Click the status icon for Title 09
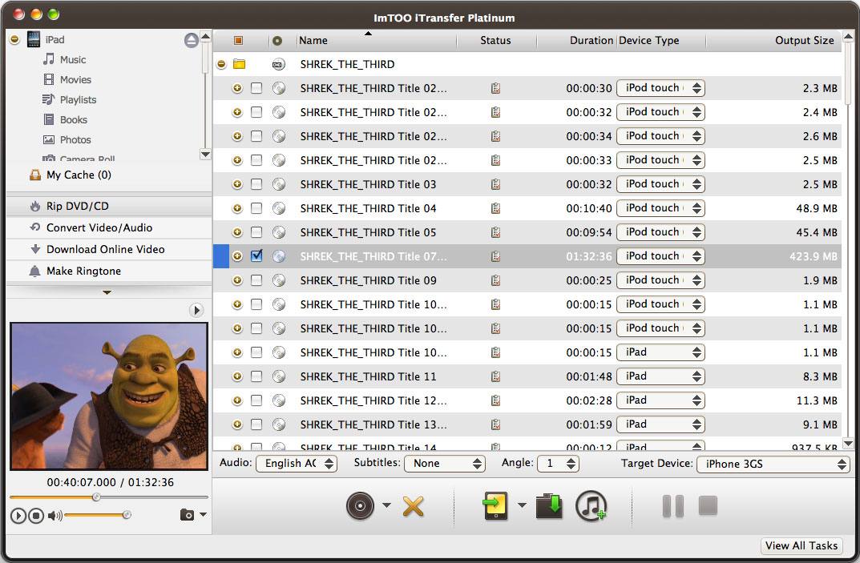860x563 pixels. coord(495,280)
